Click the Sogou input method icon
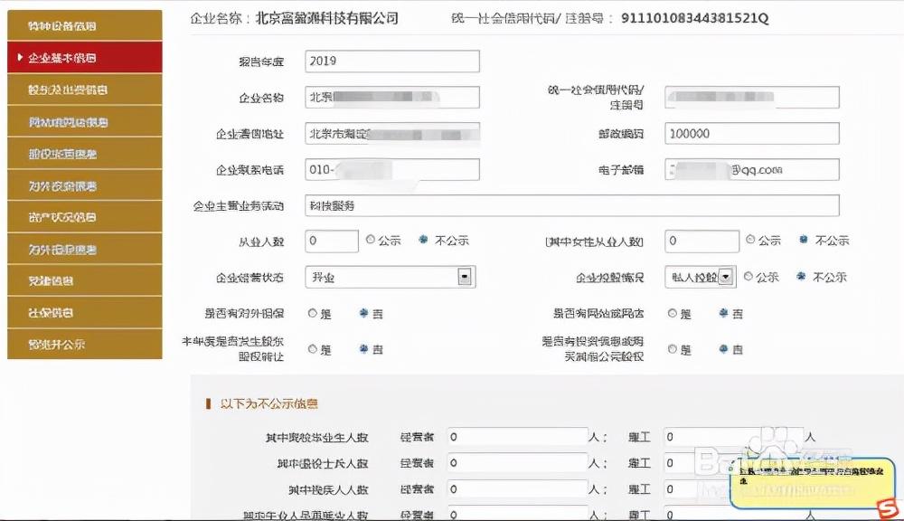 point(890,508)
